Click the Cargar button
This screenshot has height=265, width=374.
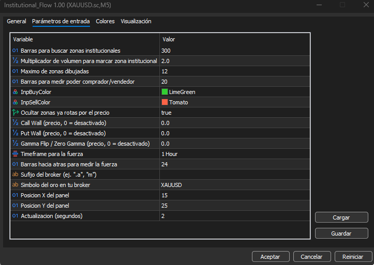(x=341, y=217)
